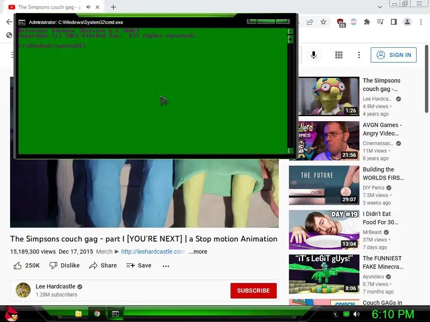Click the striped flag extension icon

(354, 22)
